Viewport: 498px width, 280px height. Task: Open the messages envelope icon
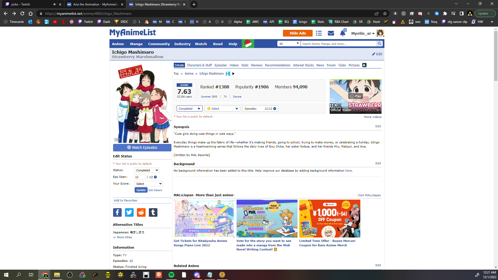(x=331, y=33)
